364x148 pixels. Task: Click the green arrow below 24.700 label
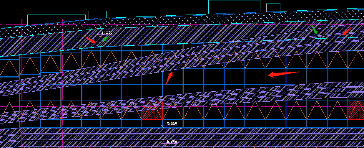point(106,38)
